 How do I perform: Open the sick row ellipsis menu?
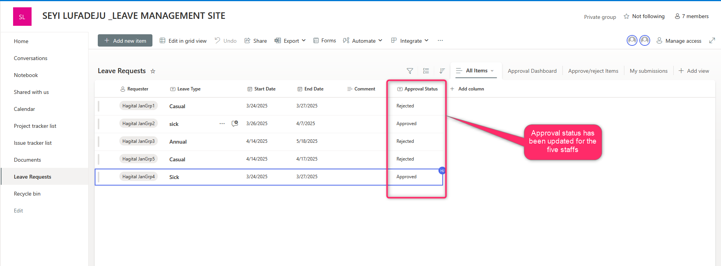pyautogui.click(x=222, y=124)
